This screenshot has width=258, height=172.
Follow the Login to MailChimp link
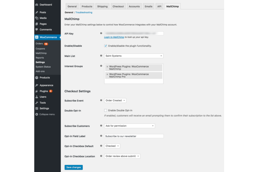coord(114,37)
